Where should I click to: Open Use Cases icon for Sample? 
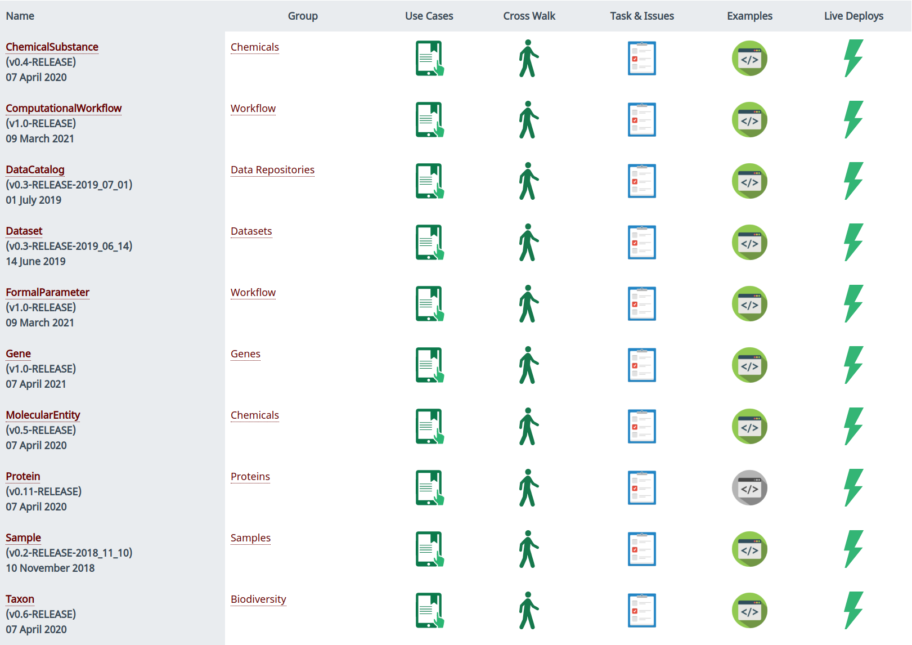[430, 549]
